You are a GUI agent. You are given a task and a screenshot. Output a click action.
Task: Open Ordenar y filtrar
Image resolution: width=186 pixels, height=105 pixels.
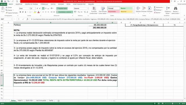(x=168, y=10)
